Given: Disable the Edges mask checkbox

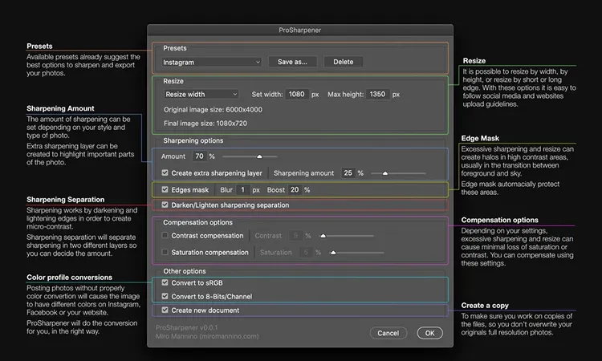Looking at the screenshot, I should 165,190.
